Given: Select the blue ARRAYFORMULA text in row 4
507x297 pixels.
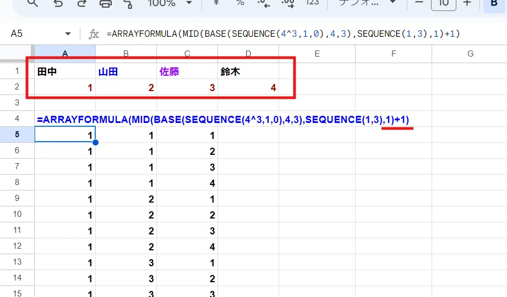Looking at the screenshot, I should [x=223, y=120].
